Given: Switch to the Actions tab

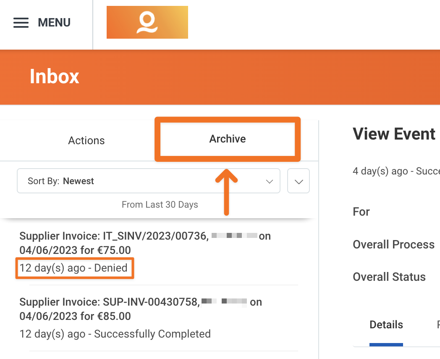Looking at the screenshot, I should [86, 140].
